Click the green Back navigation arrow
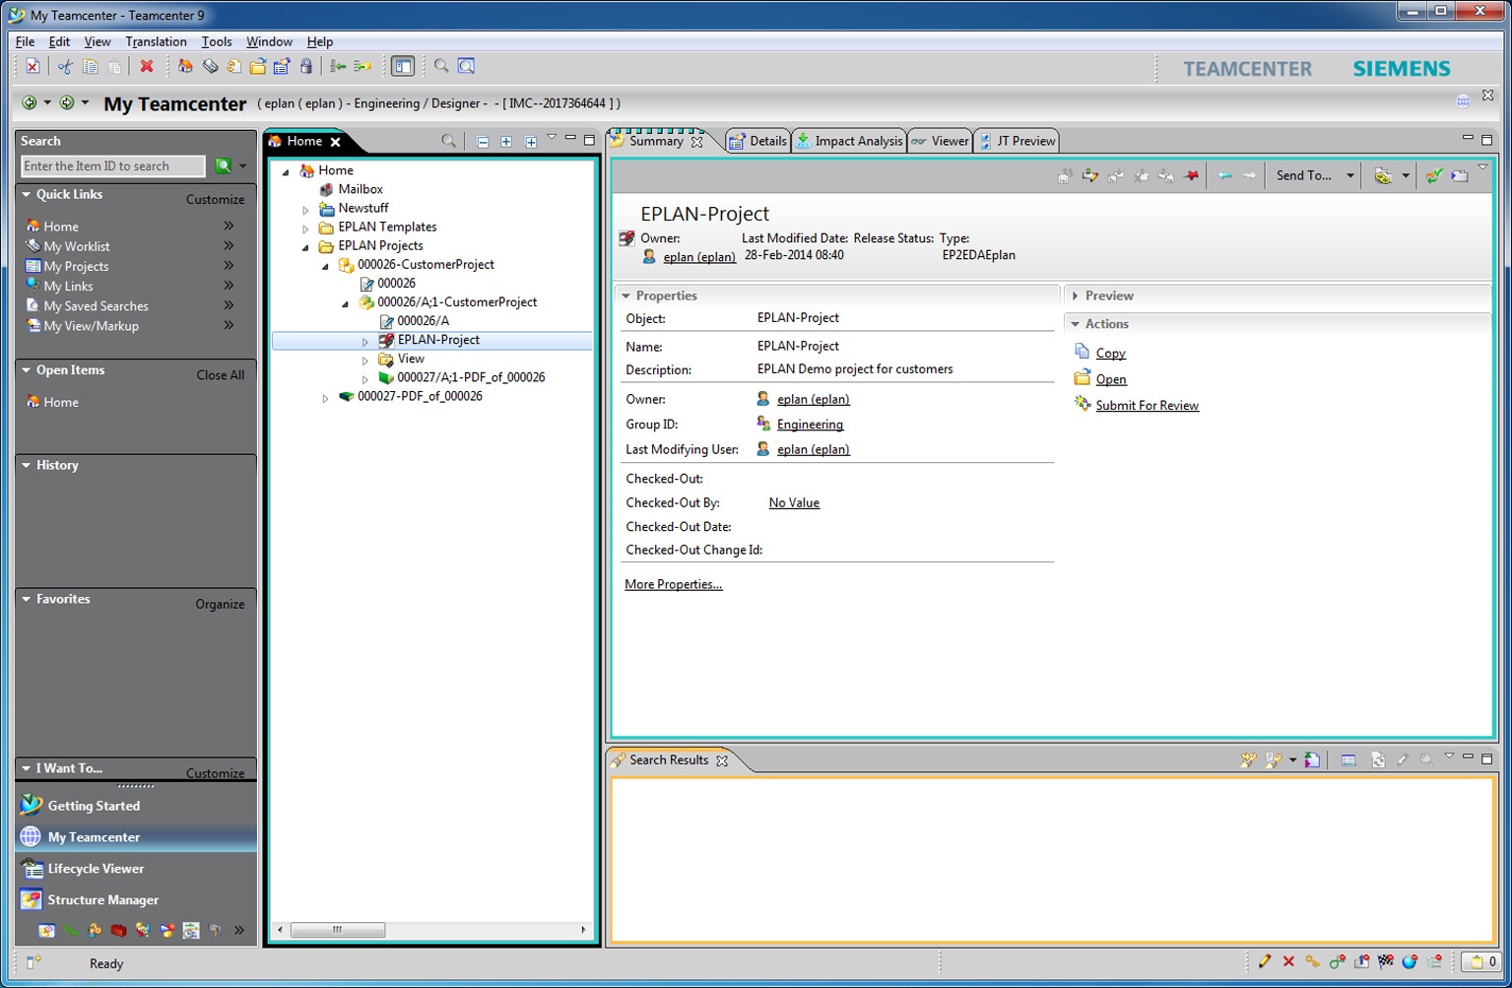This screenshot has width=1512, height=988. (x=30, y=102)
